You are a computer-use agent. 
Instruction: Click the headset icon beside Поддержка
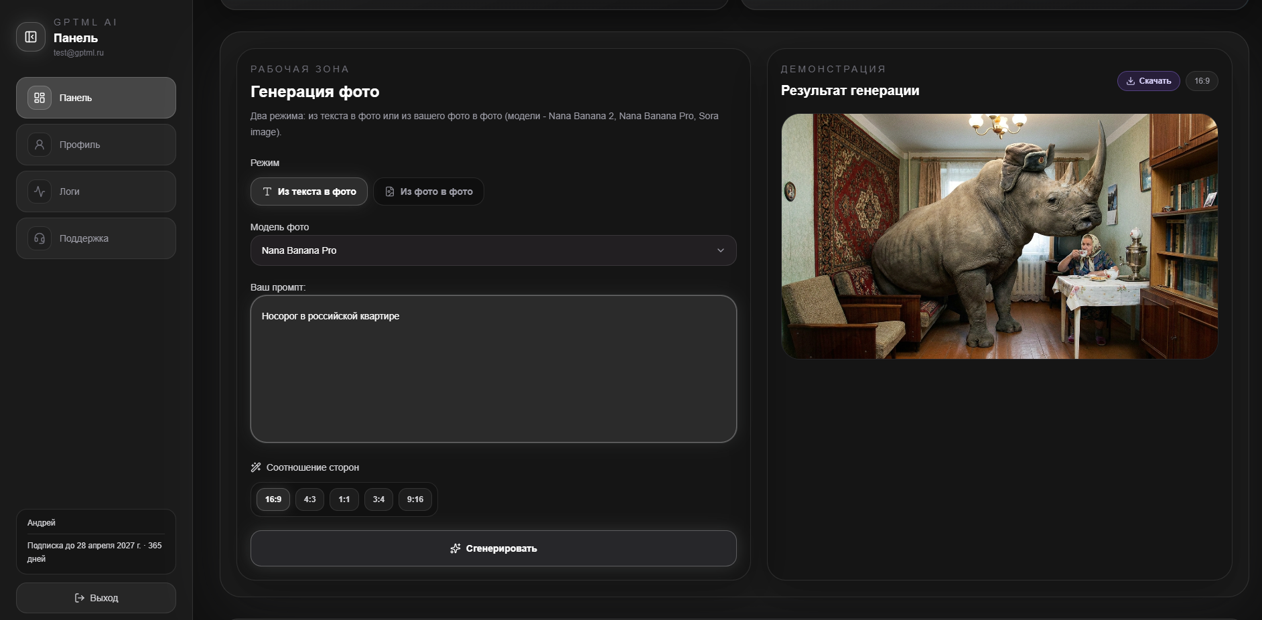(40, 238)
